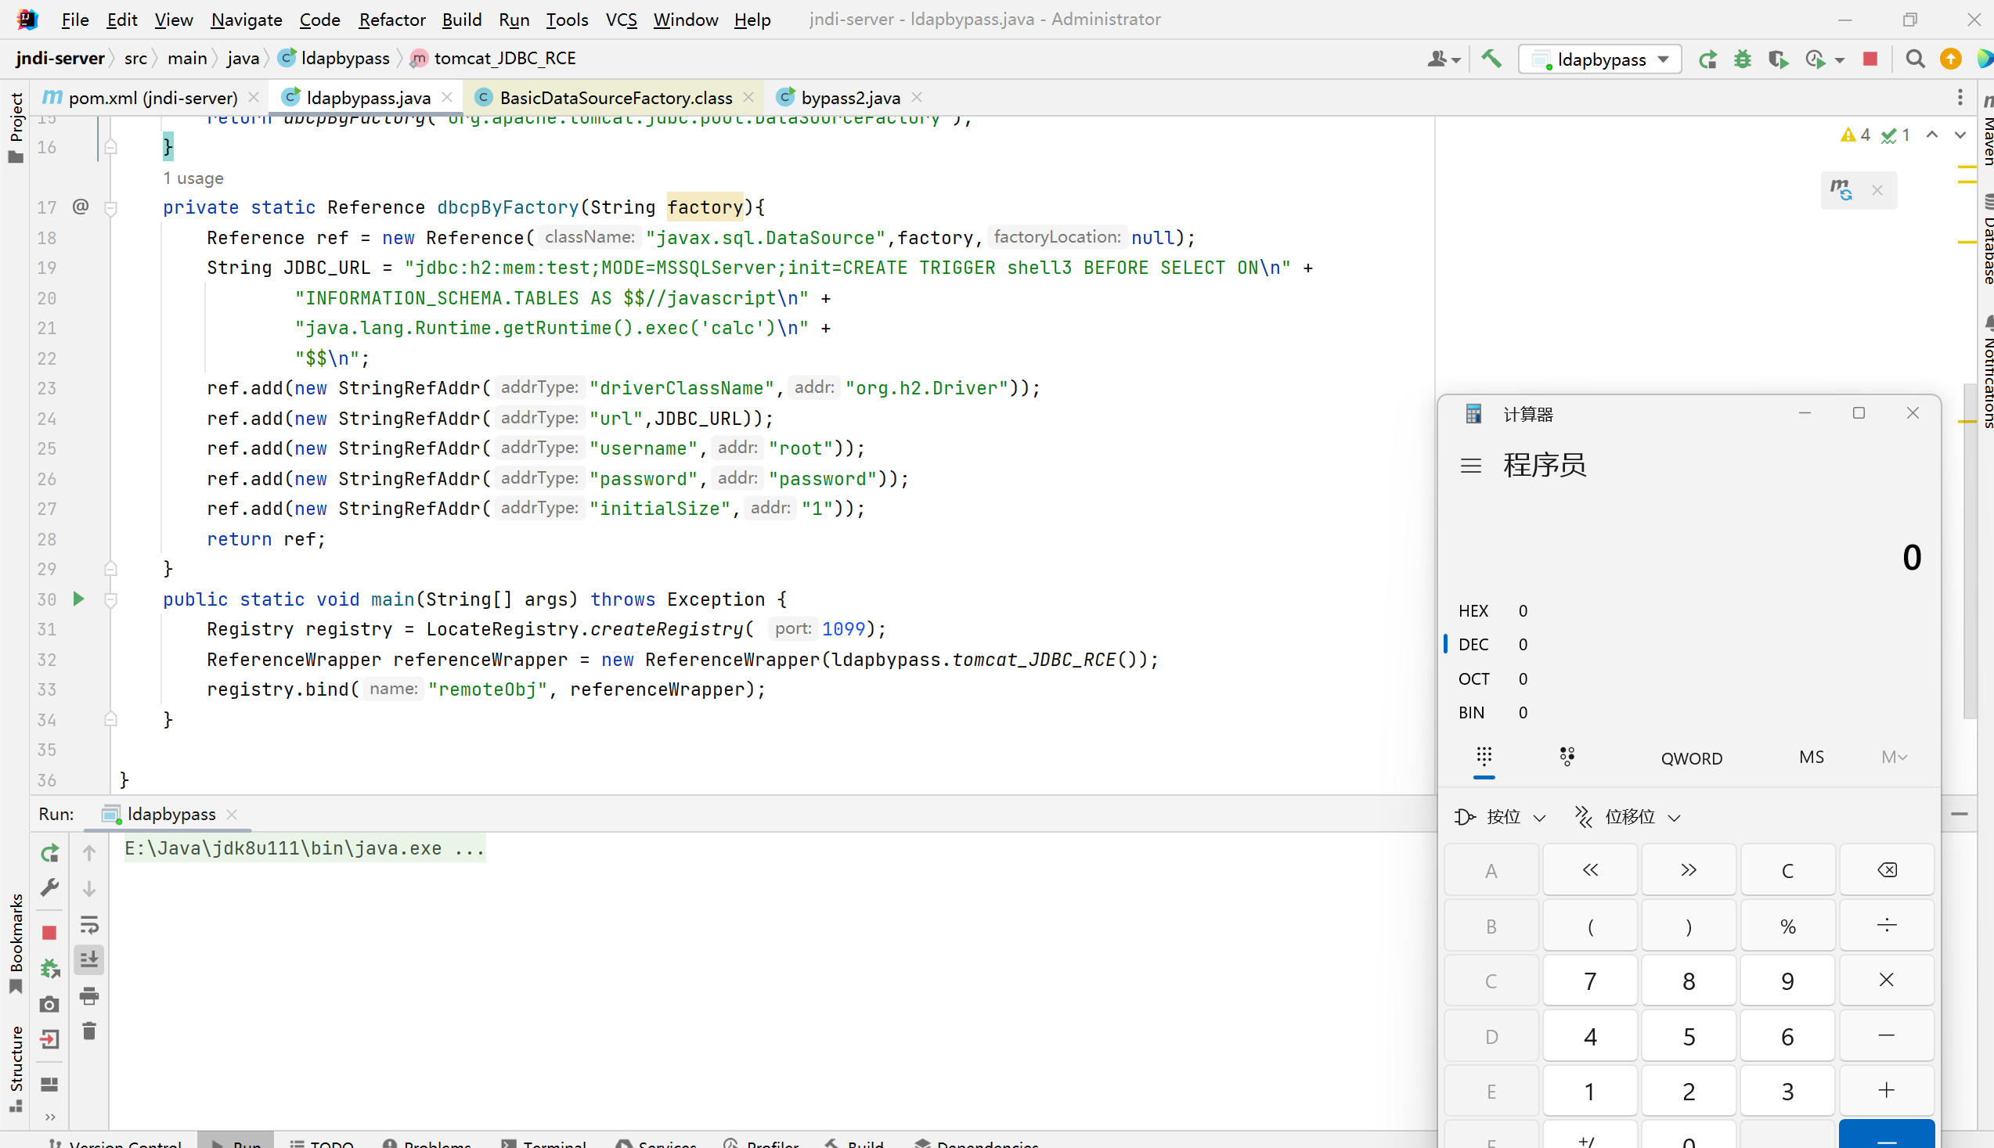Open the VCS menu
This screenshot has width=1994, height=1148.
tap(621, 19)
